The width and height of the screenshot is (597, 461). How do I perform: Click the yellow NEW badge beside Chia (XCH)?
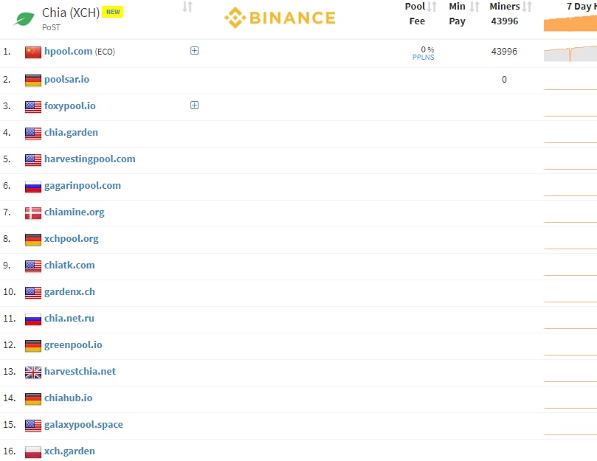(113, 12)
